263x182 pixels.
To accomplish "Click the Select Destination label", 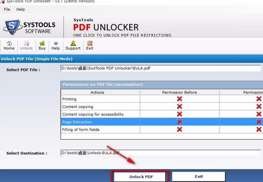I will [x=27, y=153].
